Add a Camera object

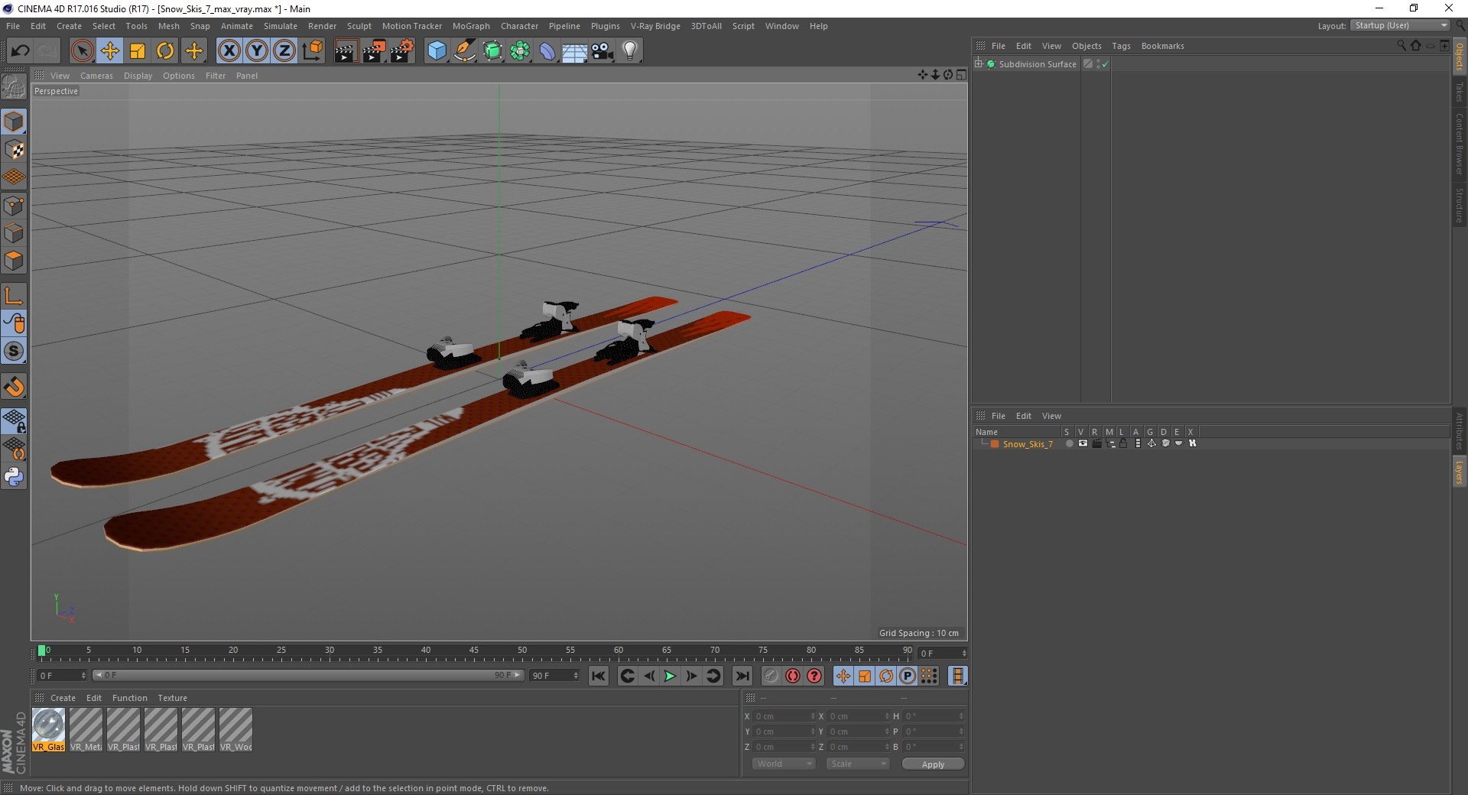pos(602,51)
